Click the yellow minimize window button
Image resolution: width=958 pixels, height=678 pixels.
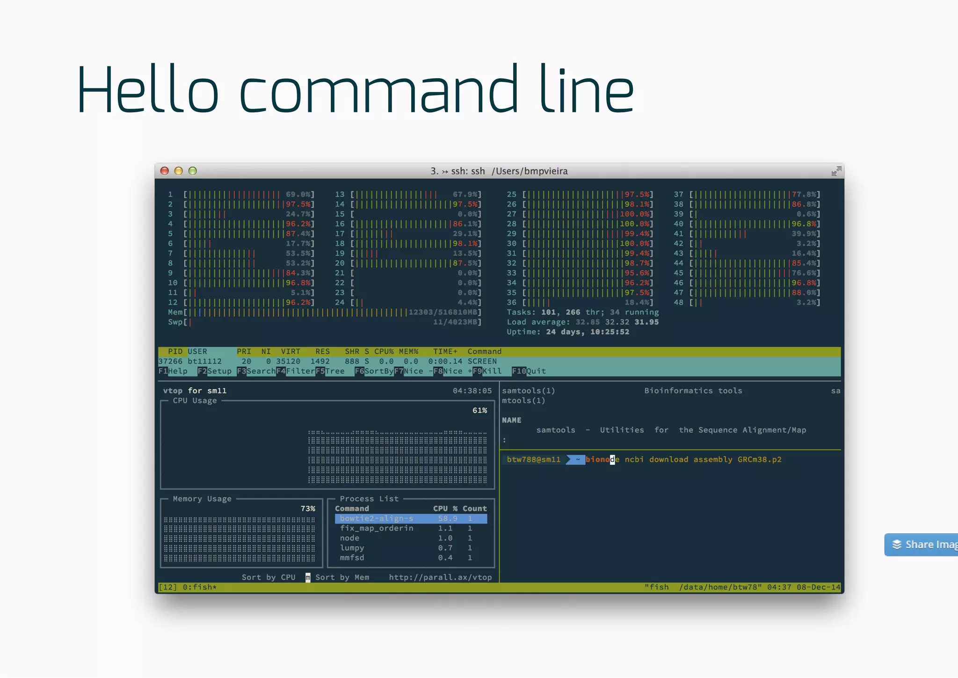click(179, 171)
